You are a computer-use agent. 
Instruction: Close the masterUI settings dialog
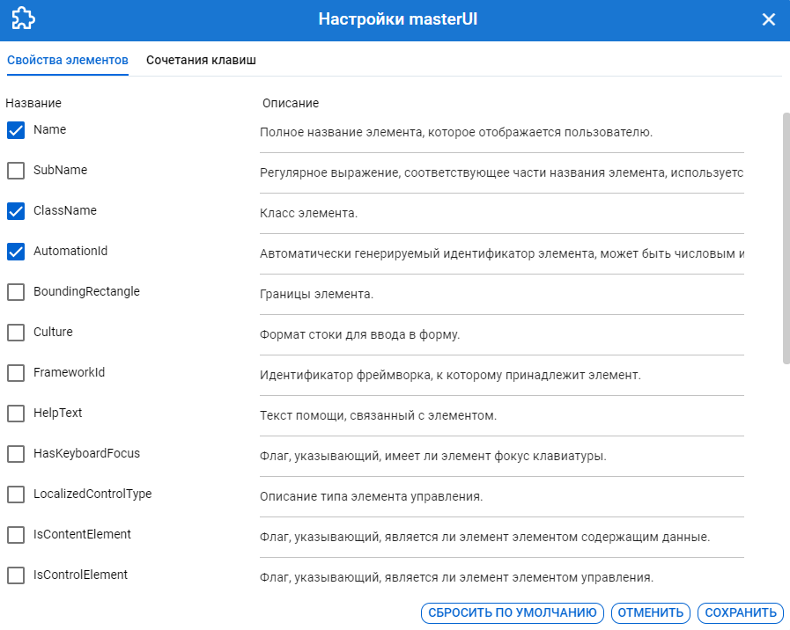768,19
